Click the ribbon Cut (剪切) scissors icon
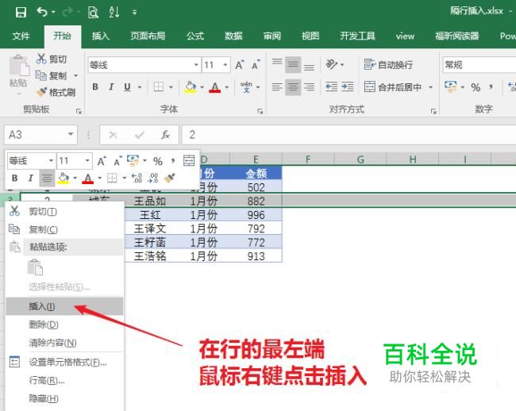The image size is (516, 411). click(41, 59)
